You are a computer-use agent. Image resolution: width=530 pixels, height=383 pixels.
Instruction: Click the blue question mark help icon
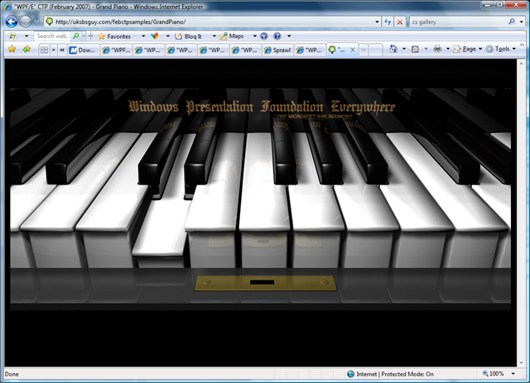click(x=277, y=36)
